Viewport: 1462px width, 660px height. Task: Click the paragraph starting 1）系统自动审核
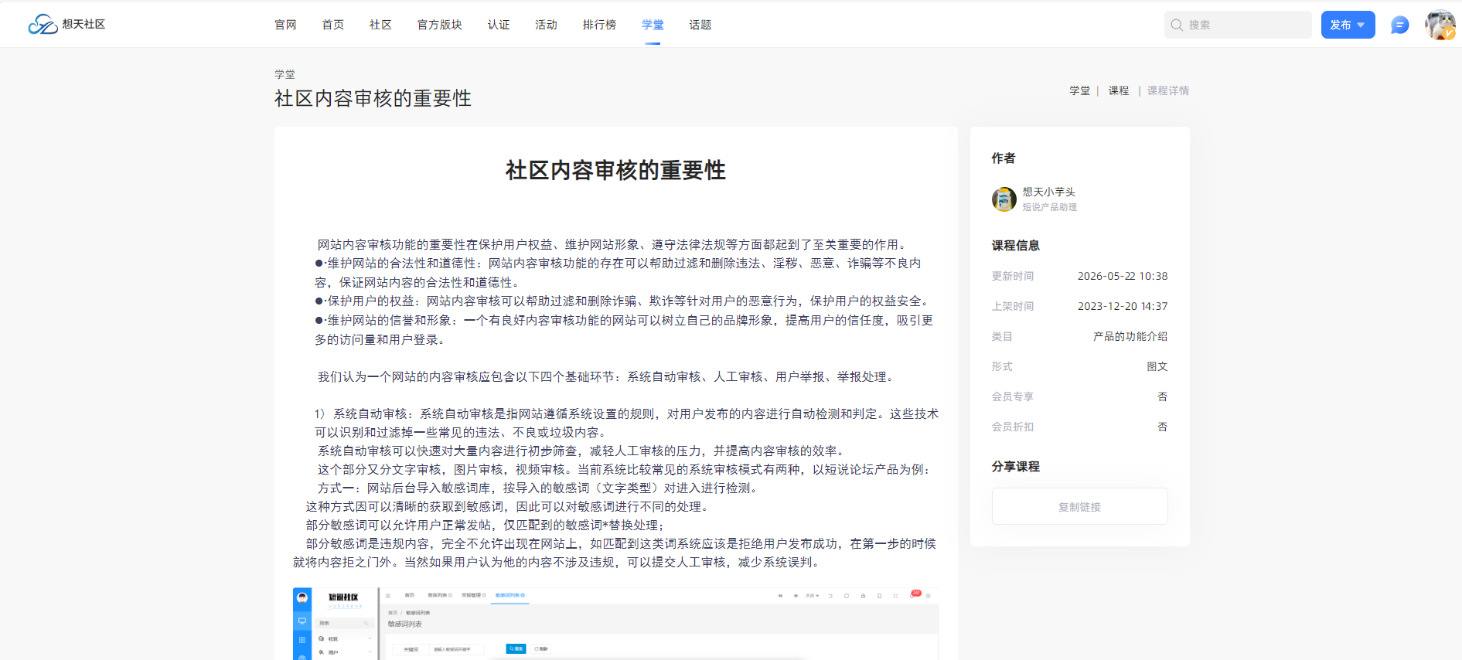pyautogui.click(x=626, y=423)
